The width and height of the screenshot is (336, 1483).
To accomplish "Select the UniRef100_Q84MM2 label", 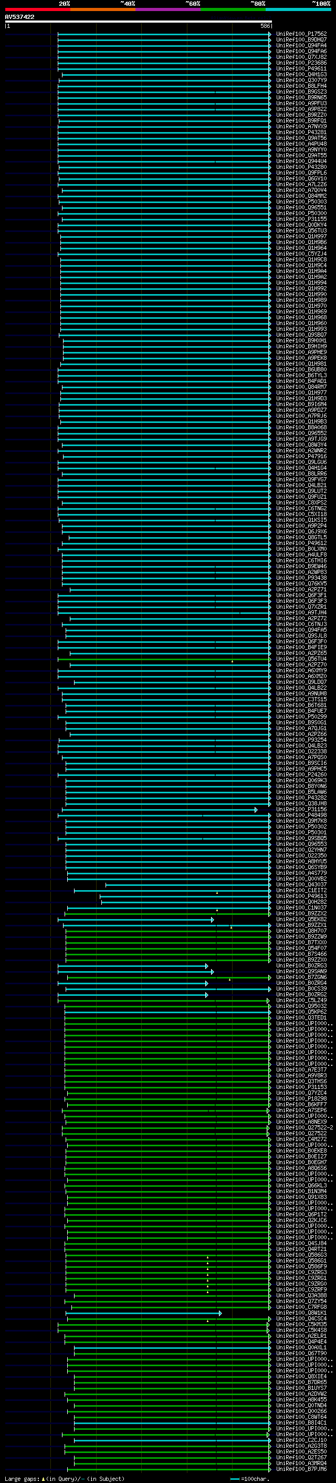I will pos(301,196).
